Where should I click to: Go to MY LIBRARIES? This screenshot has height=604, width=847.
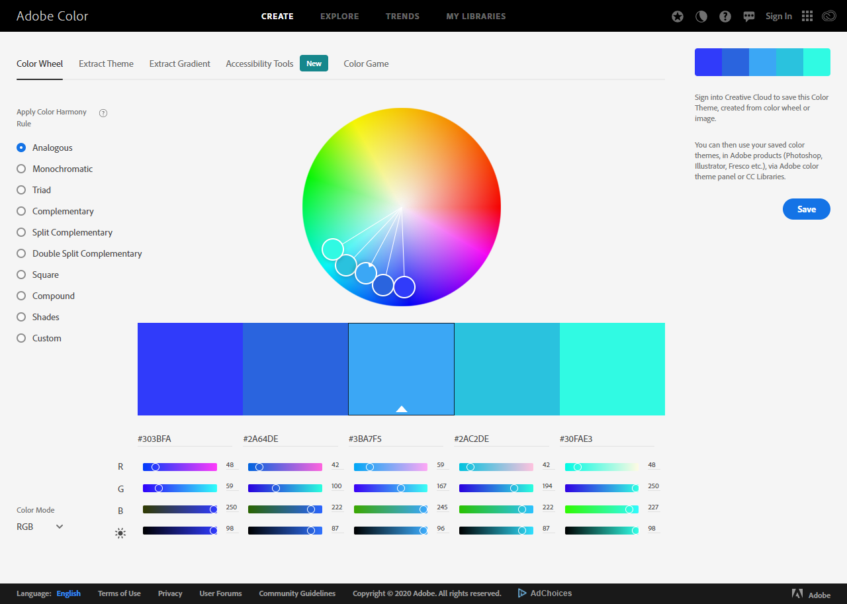click(x=476, y=17)
